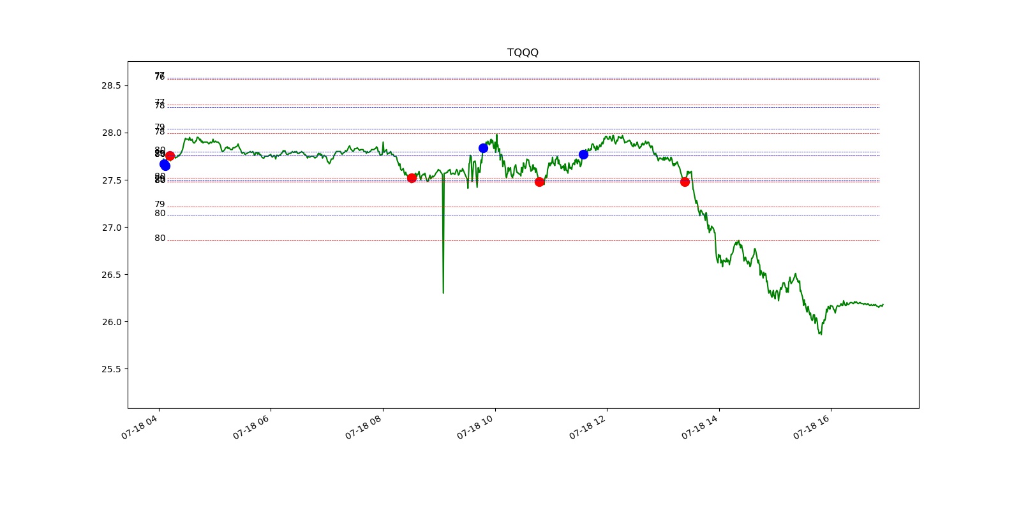Click the 26.0 y-axis tick label

[111, 322]
